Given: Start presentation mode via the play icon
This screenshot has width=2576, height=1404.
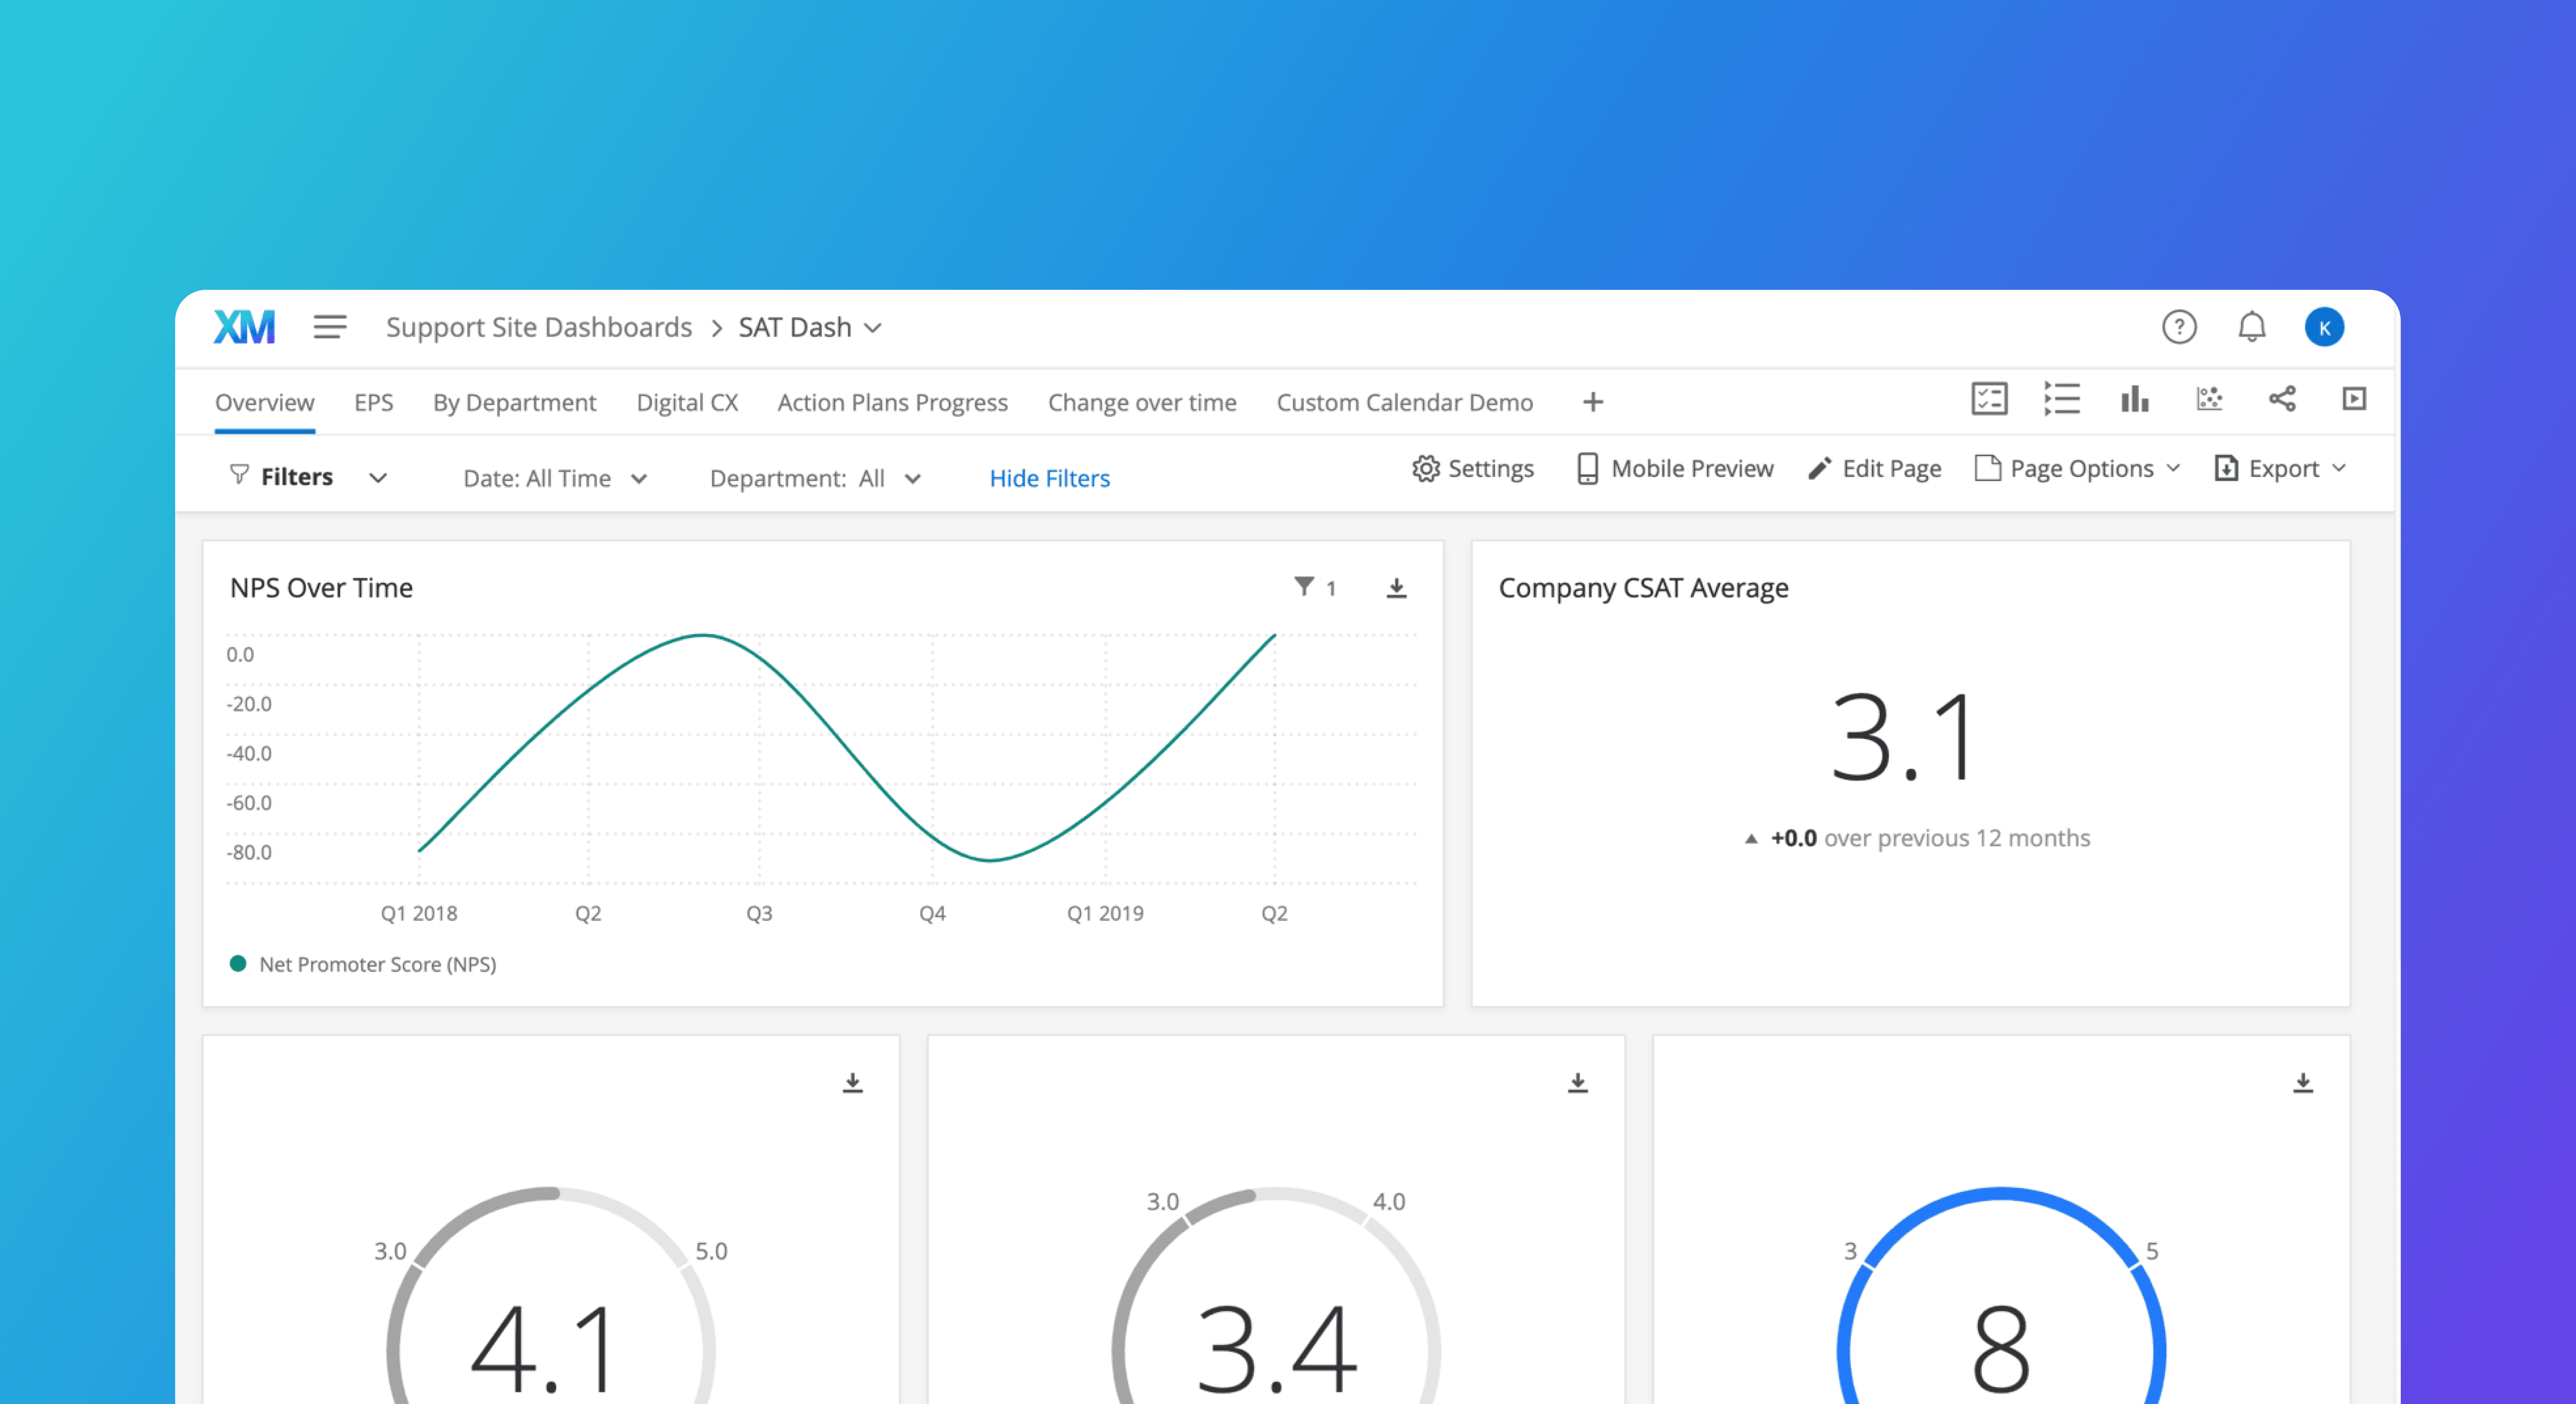Looking at the screenshot, I should click(2354, 399).
